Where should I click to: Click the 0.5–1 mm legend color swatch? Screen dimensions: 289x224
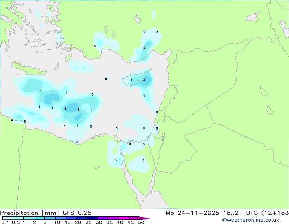tap(18, 218)
